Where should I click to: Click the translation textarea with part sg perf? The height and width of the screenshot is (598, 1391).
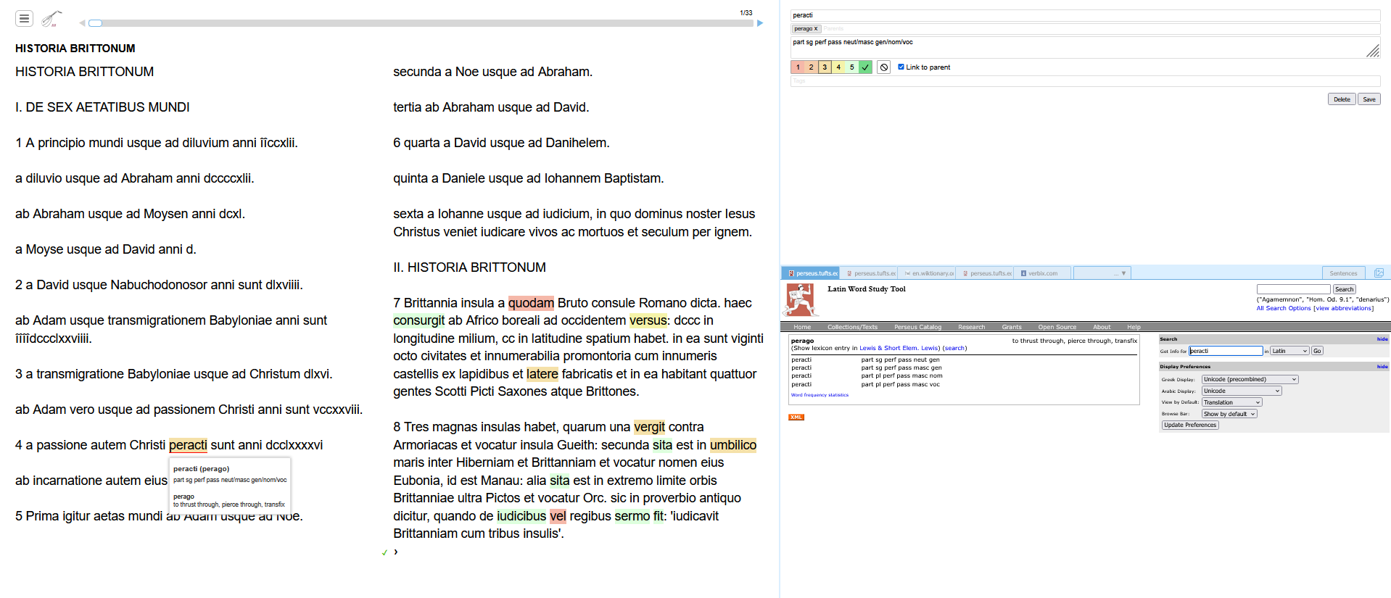(1085, 47)
